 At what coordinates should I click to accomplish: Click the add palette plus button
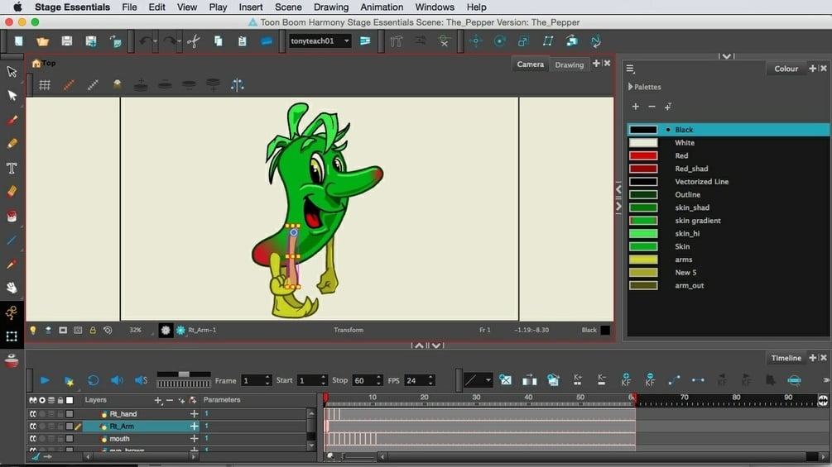(636, 107)
